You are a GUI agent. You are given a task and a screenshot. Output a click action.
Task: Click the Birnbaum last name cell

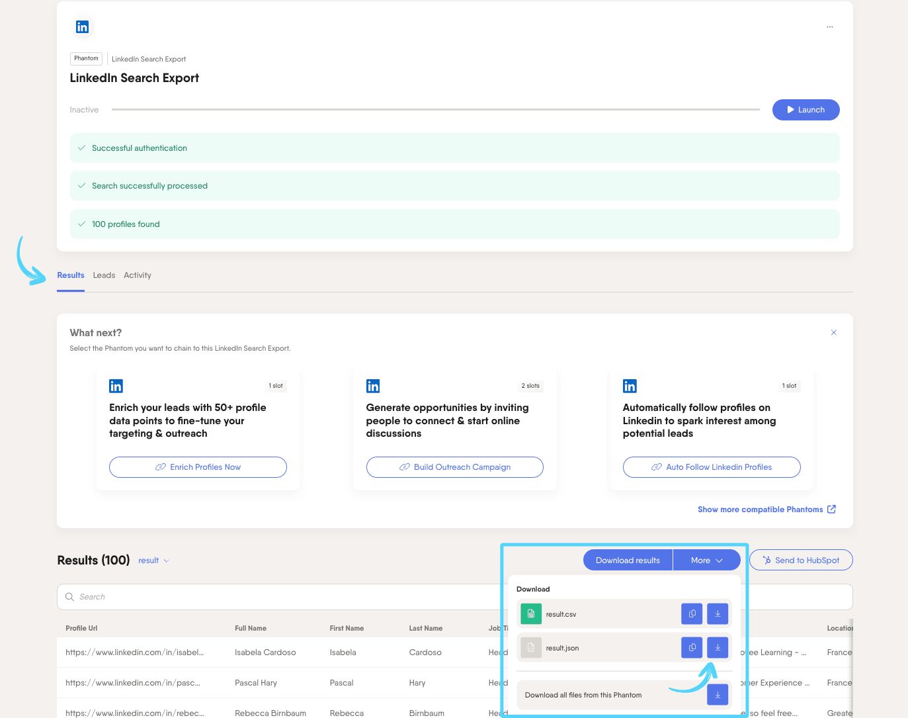pos(427,713)
